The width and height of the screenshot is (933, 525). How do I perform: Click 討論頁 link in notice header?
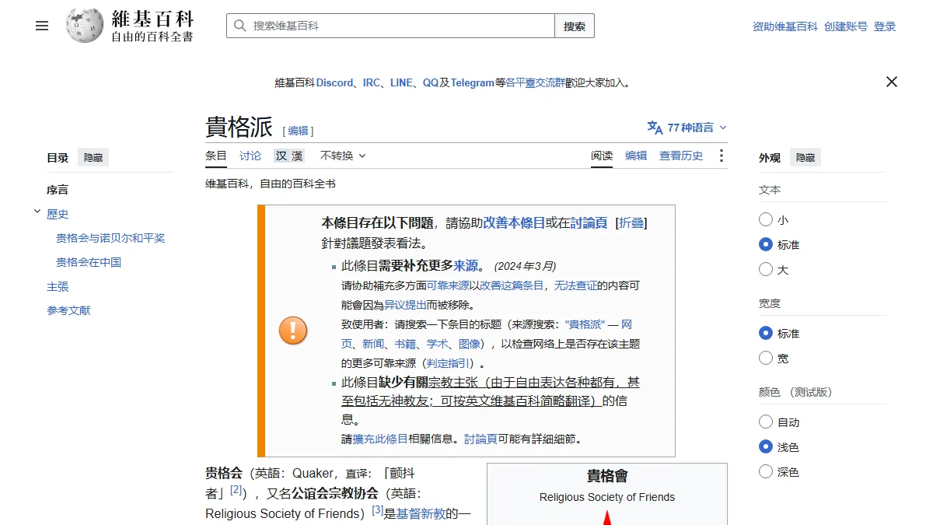pyautogui.click(x=589, y=222)
